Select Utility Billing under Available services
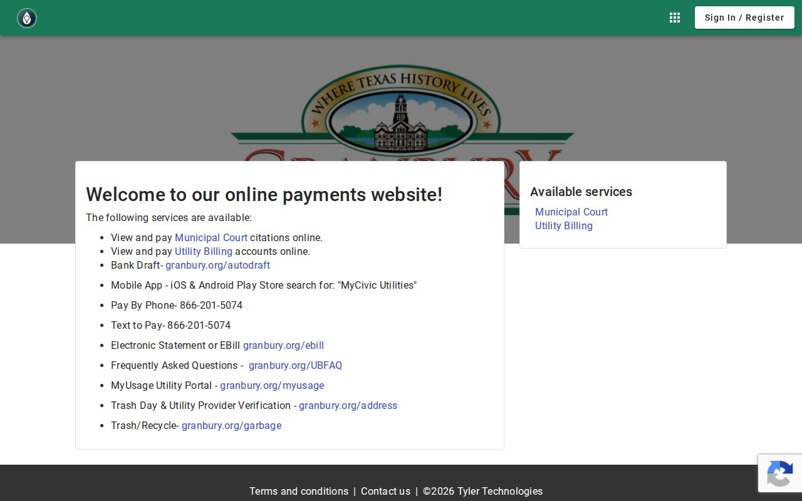 (564, 225)
